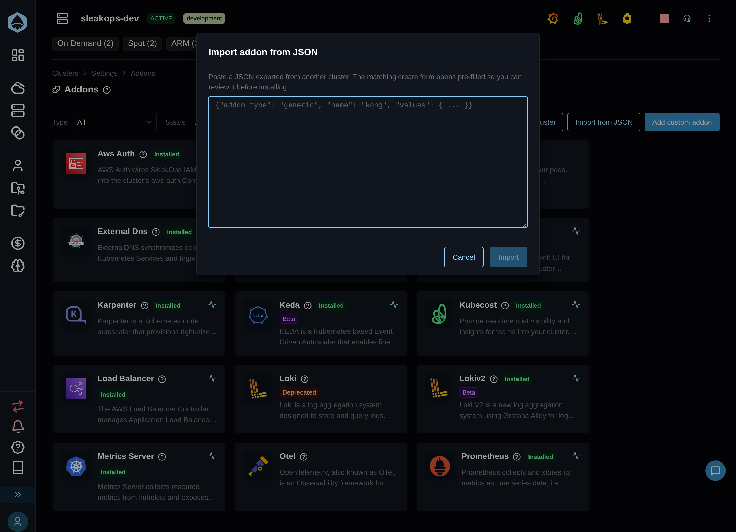The height and width of the screenshot is (532, 736).
Task: Open the support headset icon
Action: coord(687,18)
